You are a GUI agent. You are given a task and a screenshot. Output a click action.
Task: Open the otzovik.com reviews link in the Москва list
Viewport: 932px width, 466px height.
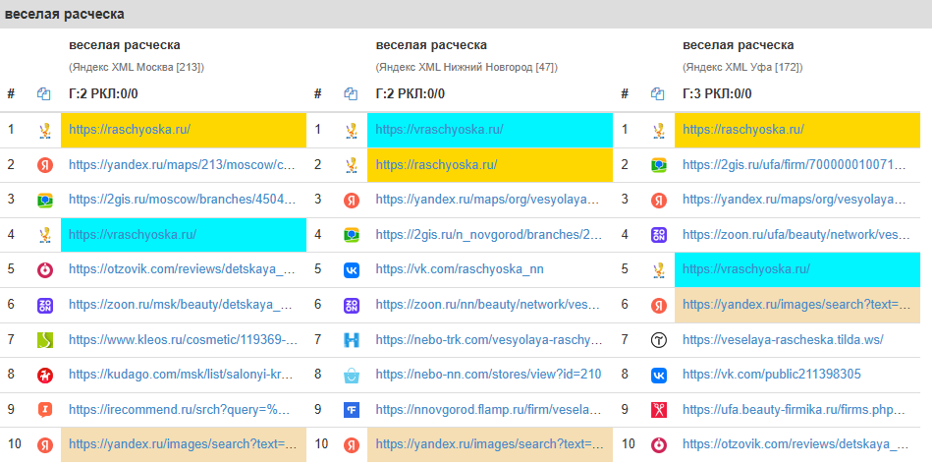[182, 270]
